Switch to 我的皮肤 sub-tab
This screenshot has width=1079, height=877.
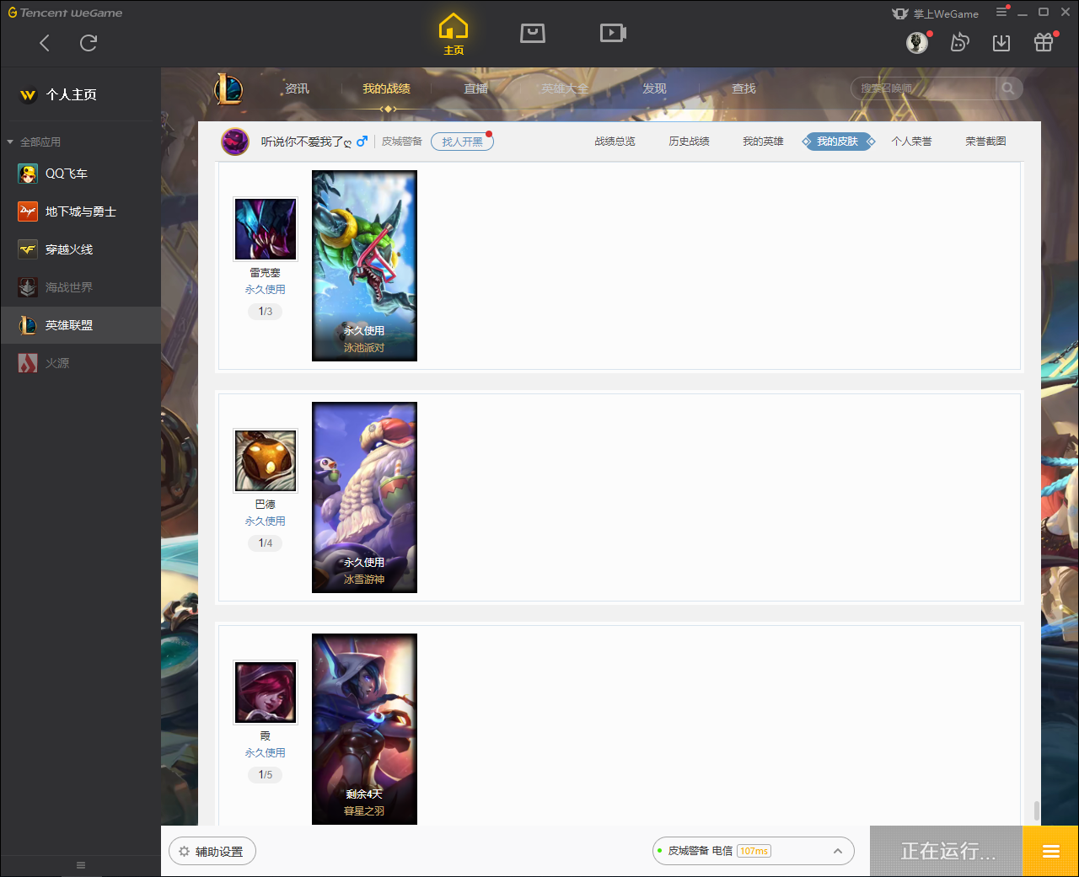pyautogui.click(x=837, y=142)
